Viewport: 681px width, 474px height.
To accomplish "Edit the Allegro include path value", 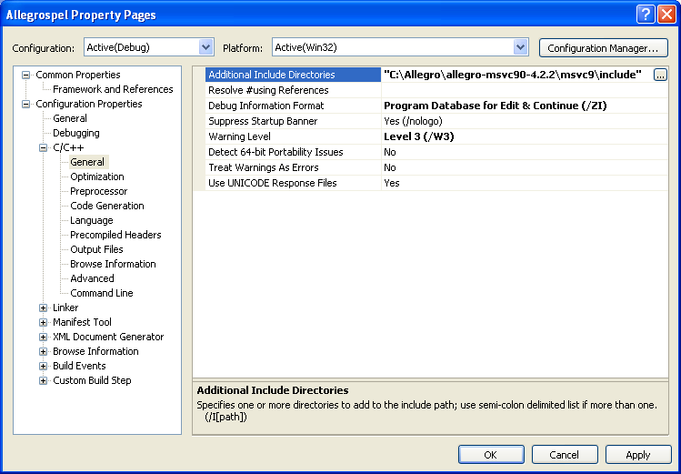I will click(516, 75).
